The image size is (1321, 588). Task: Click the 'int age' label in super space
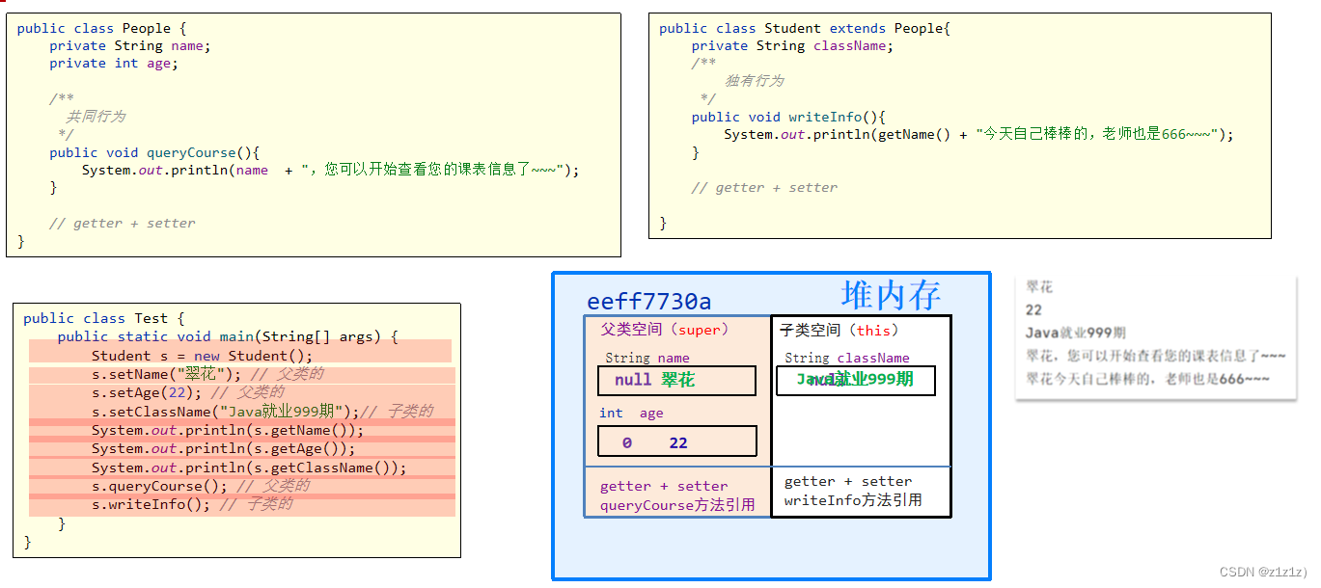coord(631,413)
